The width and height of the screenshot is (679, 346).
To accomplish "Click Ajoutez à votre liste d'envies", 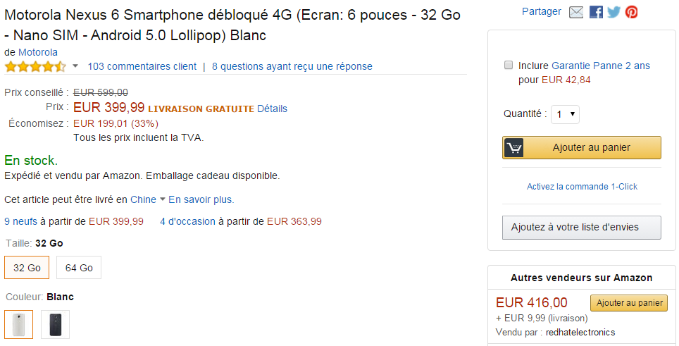I will tap(582, 228).
